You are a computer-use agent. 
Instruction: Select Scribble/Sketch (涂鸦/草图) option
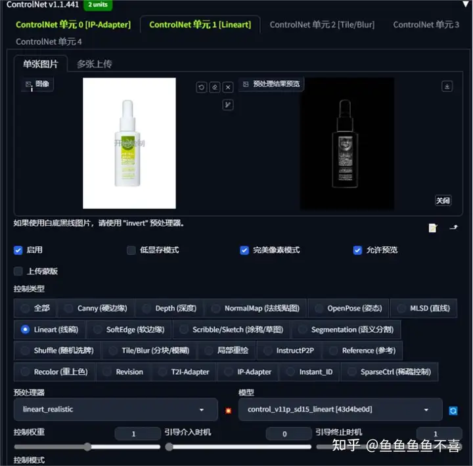pyautogui.click(x=232, y=329)
